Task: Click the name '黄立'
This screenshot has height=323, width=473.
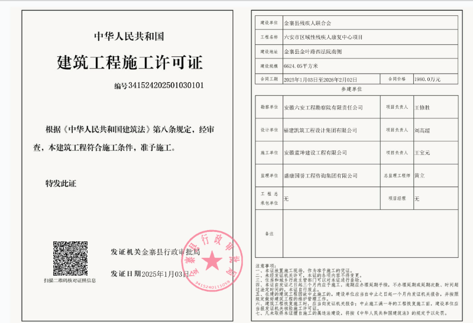Action: tap(419, 176)
